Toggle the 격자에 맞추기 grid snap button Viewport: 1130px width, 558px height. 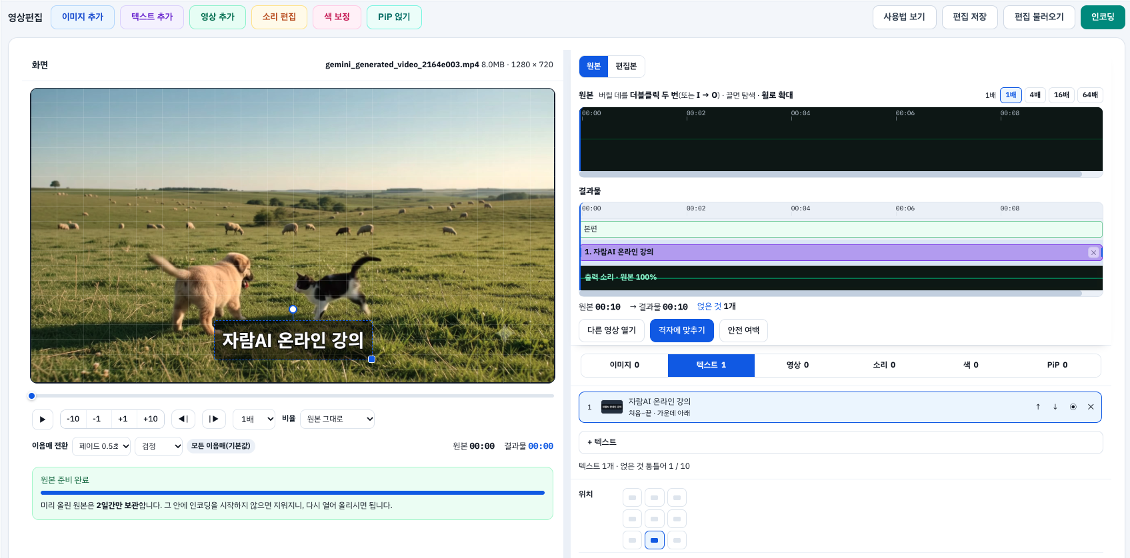point(682,330)
